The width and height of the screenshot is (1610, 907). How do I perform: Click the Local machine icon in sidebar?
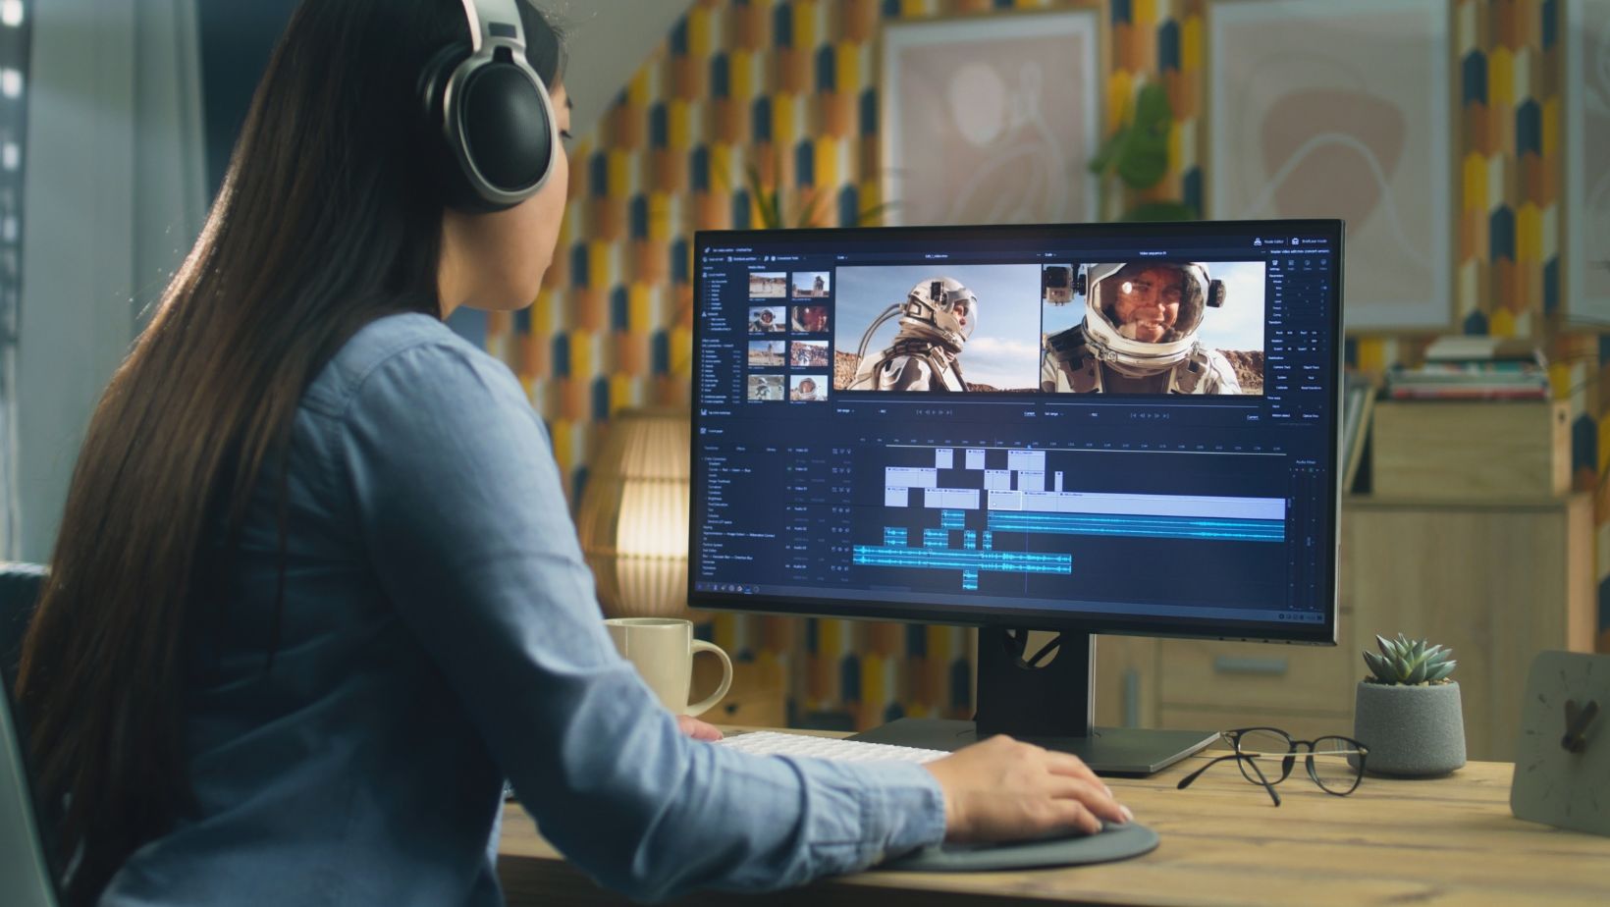705,275
